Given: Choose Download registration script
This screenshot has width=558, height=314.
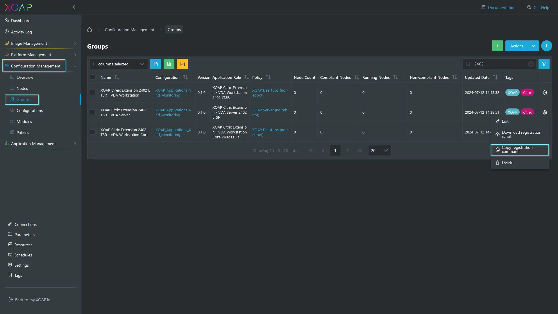Looking at the screenshot, I should pyautogui.click(x=520, y=134).
